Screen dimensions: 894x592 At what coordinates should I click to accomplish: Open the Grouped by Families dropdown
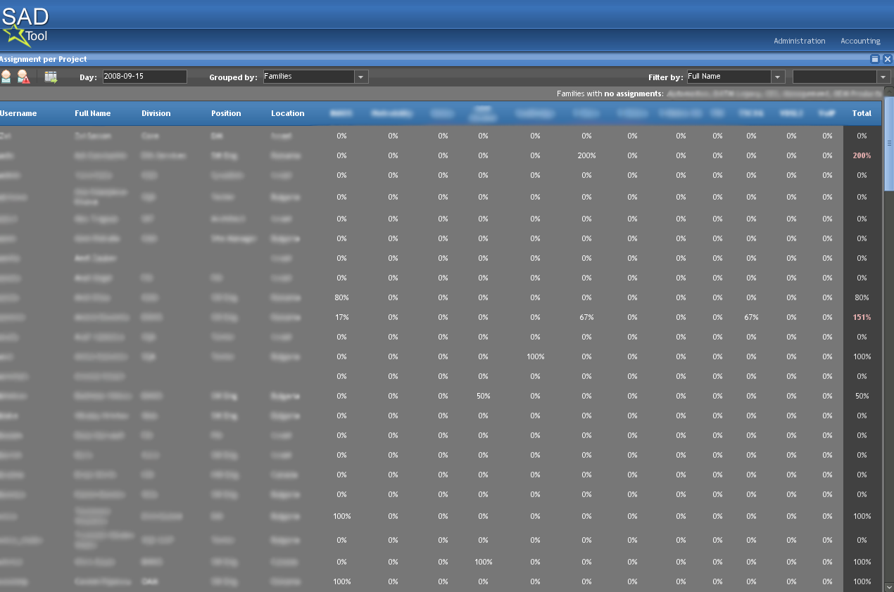361,77
